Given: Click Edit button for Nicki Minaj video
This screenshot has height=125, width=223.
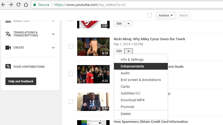Looking at the screenshot, I should (x=119, y=51).
